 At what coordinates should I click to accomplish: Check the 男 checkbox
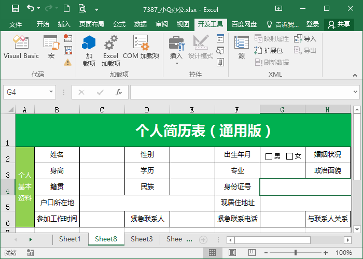(269, 156)
